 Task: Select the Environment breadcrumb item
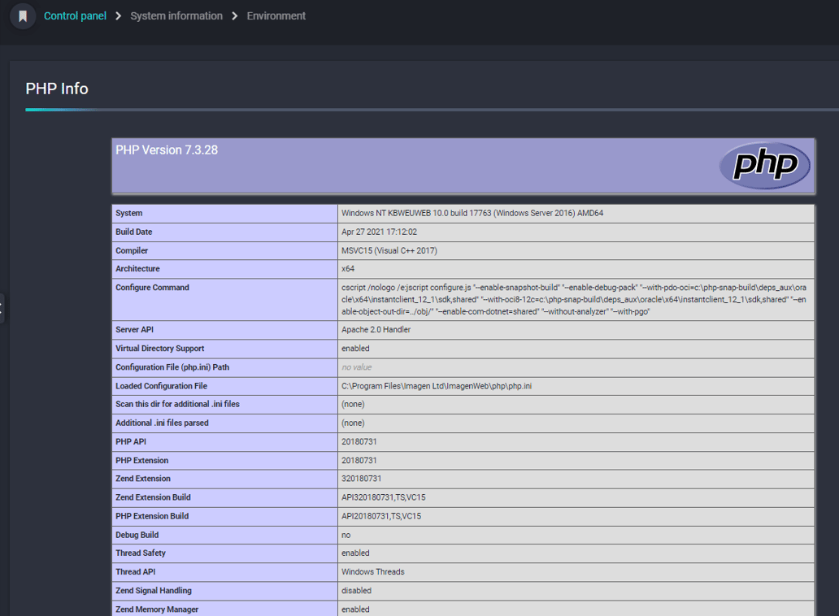(x=276, y=16)
